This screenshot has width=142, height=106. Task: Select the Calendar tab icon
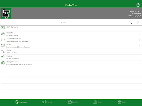(x=70, y=102)
